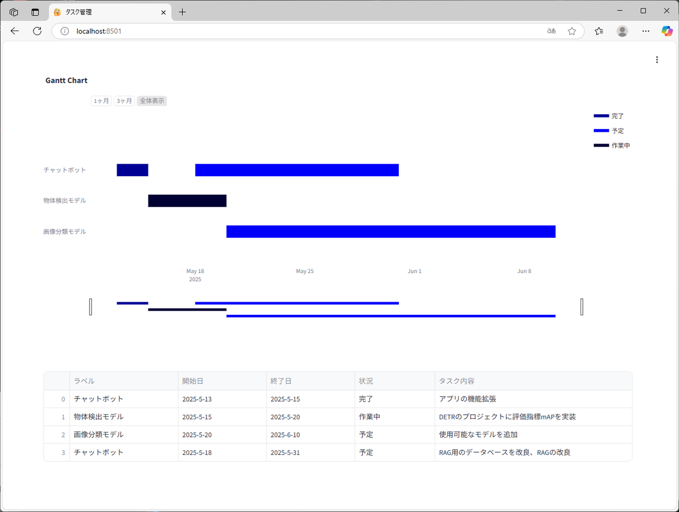679x512 pixels.
Task: Click end date cell 2025-5-31
Action: (310, 452)
